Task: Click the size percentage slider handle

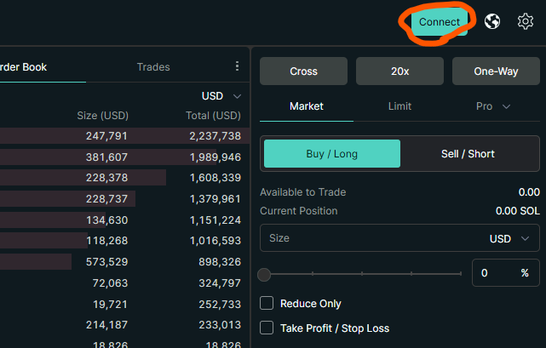Action: click(265, 274)
